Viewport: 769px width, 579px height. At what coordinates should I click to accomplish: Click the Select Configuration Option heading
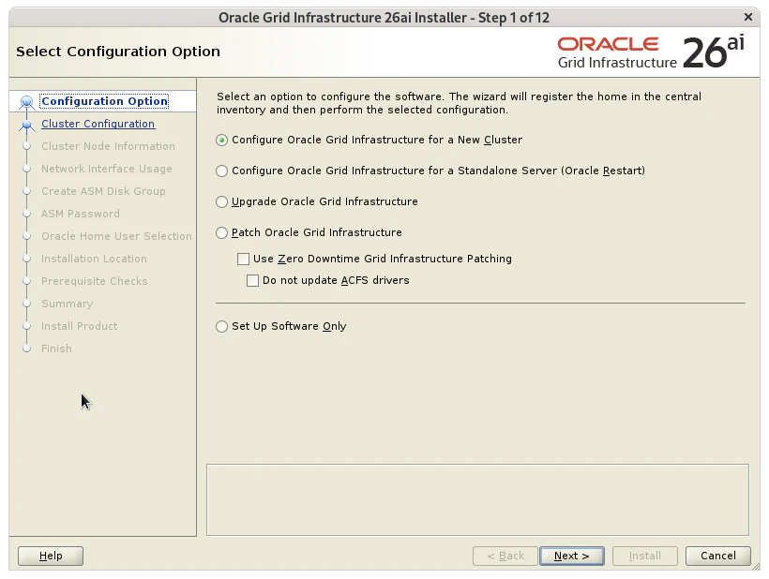[118, 52]
